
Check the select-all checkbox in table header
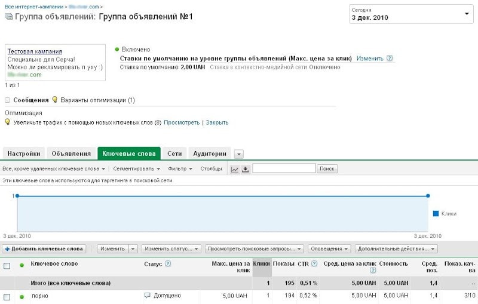(x=7, y=265)
